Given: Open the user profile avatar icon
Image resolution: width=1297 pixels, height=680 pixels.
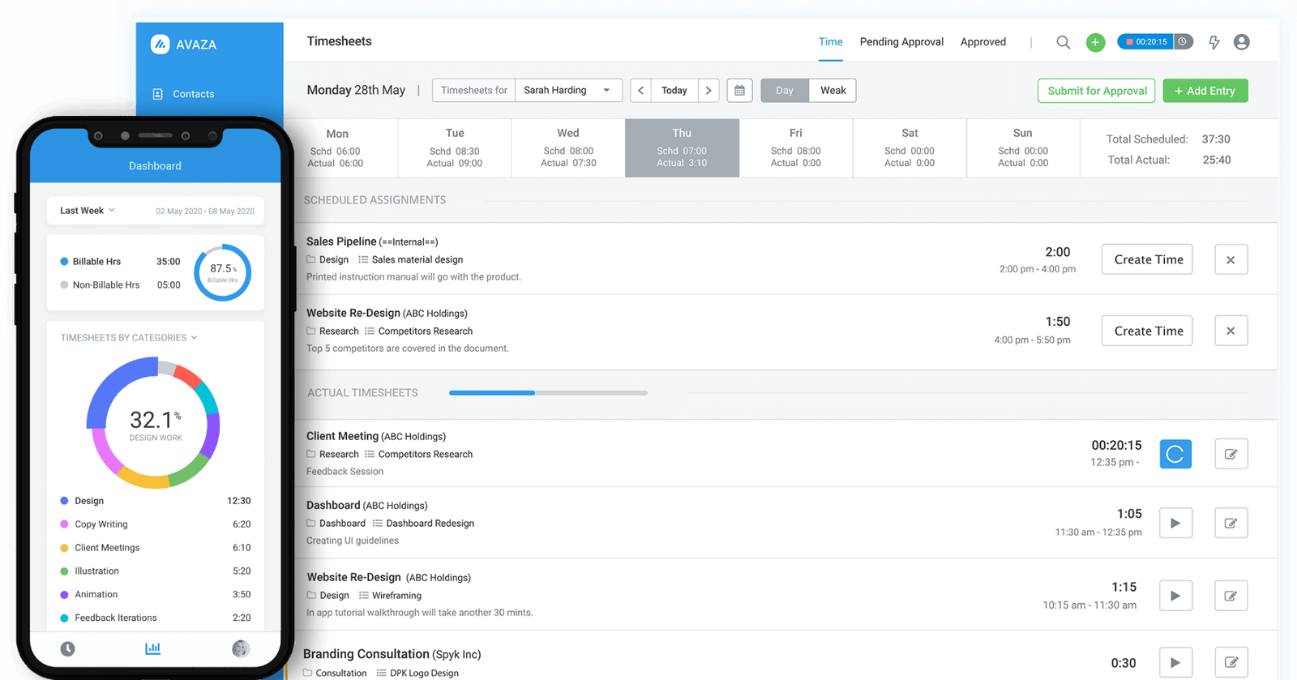Looking at the screenshot, I should click(1241, 42).
